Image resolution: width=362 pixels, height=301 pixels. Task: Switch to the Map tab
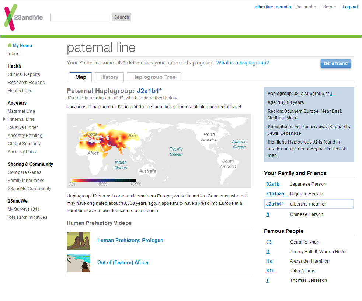[x=81, y=77]
